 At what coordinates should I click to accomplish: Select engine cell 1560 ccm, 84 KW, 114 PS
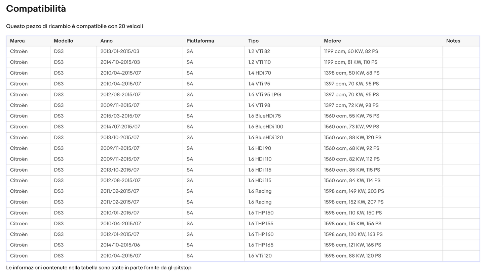coord(352,181)
